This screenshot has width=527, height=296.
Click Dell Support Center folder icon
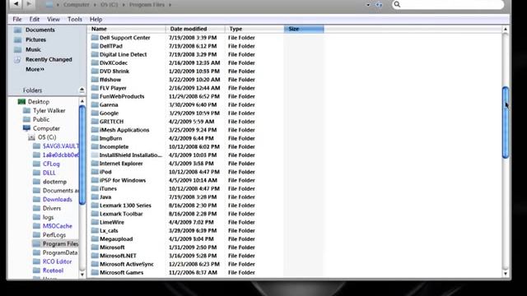click(x=95, y=38)
